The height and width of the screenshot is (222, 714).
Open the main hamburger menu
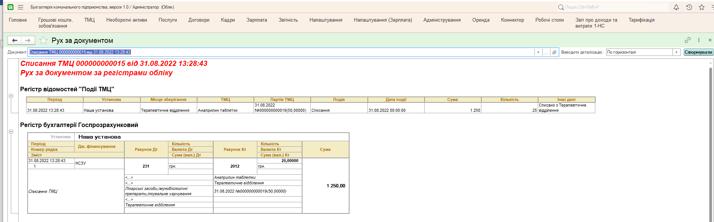click(21, 7)
